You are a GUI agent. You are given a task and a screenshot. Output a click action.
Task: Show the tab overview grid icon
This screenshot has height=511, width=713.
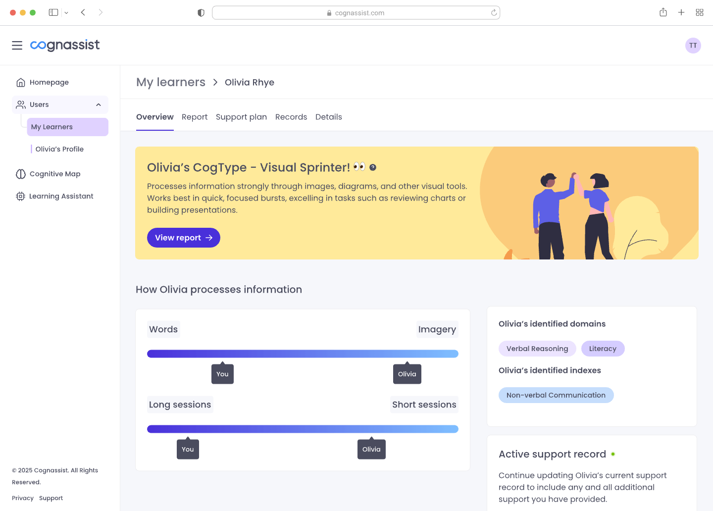700,12
